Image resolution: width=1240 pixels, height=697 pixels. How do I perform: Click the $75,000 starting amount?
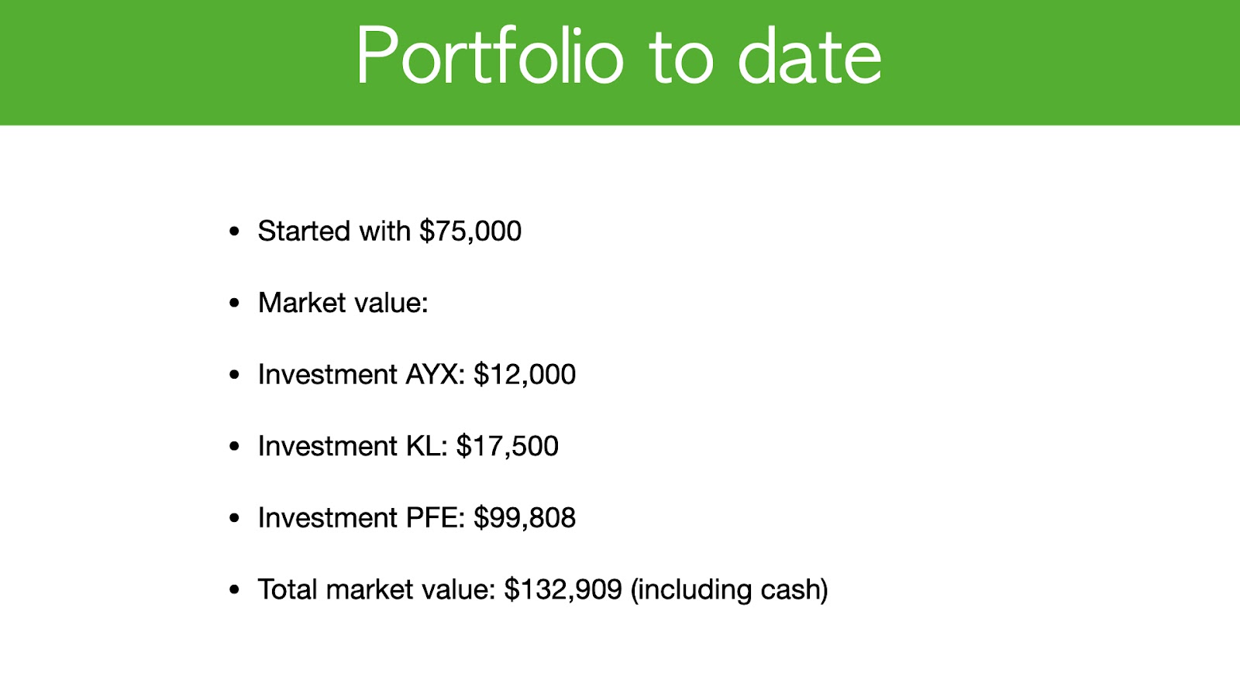pos(470,231)
